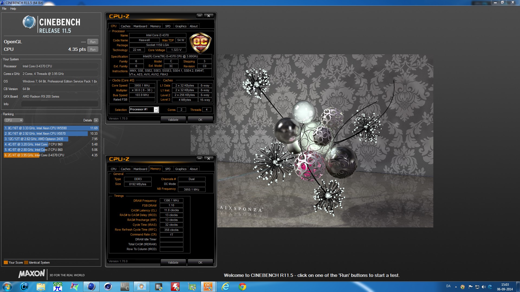Switch to CPU tab in lower CPU-Z
The image size is (520, 292).
113,169
